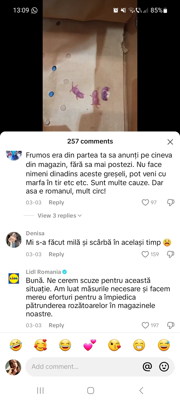Open the Lidl Romania profile picture

[x=14, y=278]
